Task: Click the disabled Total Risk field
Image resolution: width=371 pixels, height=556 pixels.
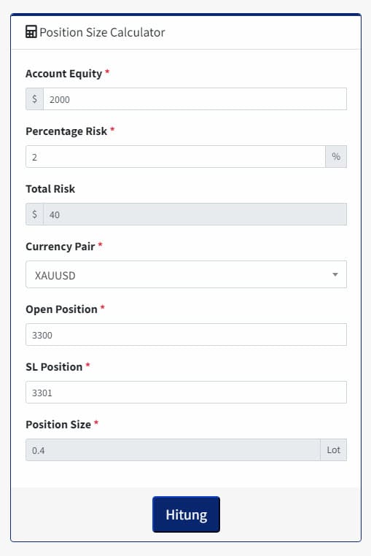Action: pos(195,215)
